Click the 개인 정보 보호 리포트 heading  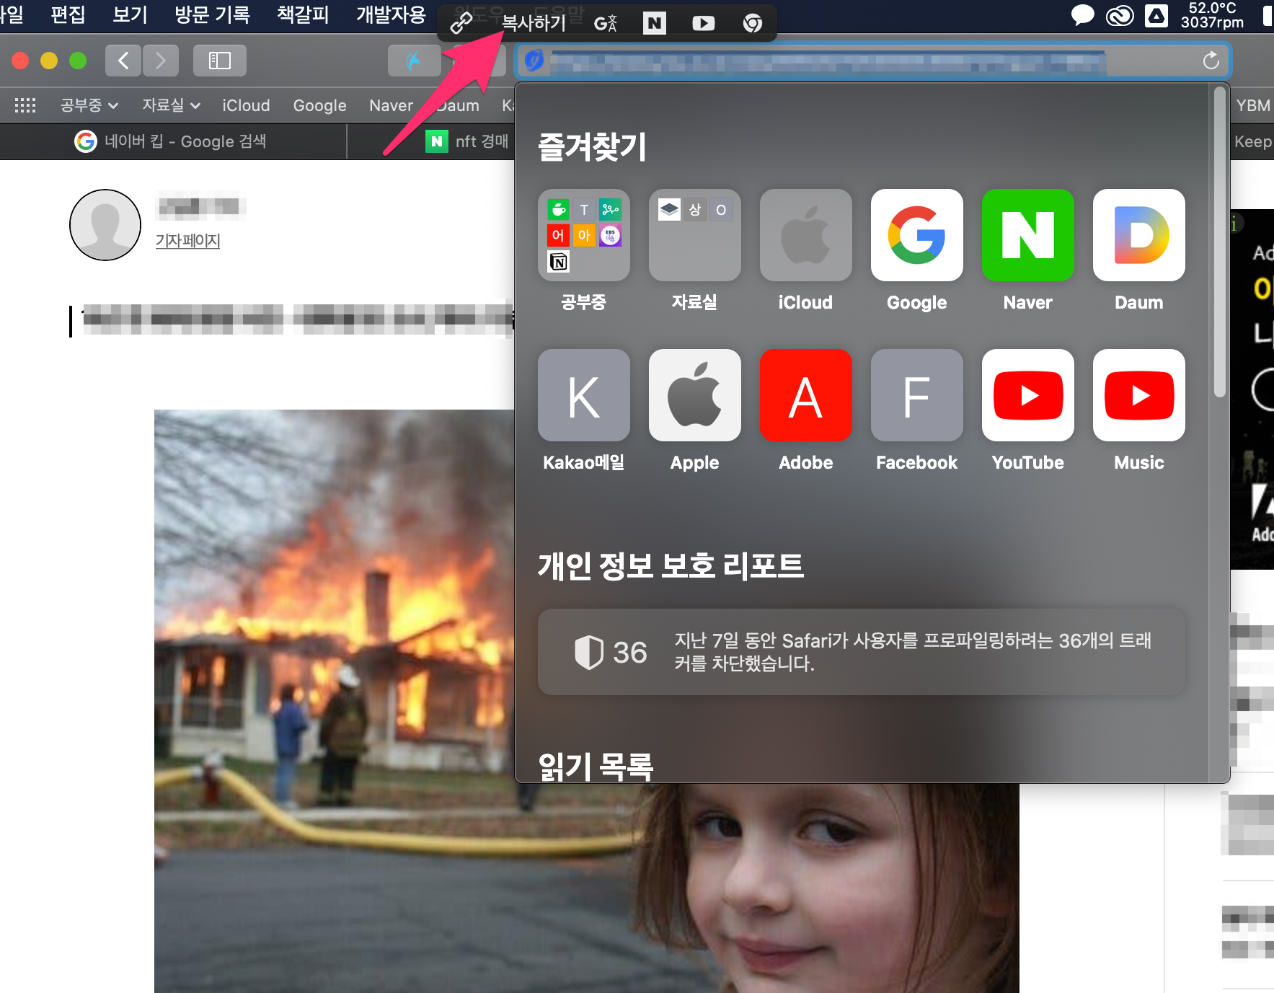pyautogui.click(x=671, y=565)
